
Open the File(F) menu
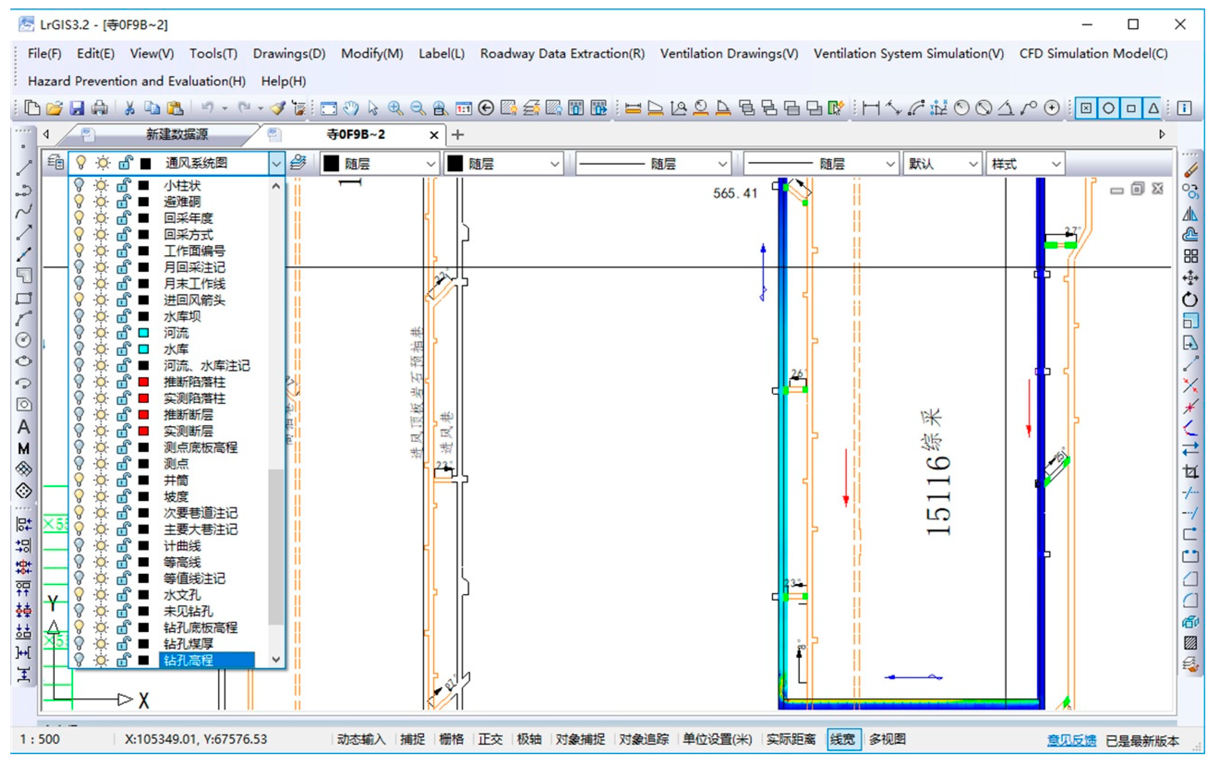(x=44, y=54)
